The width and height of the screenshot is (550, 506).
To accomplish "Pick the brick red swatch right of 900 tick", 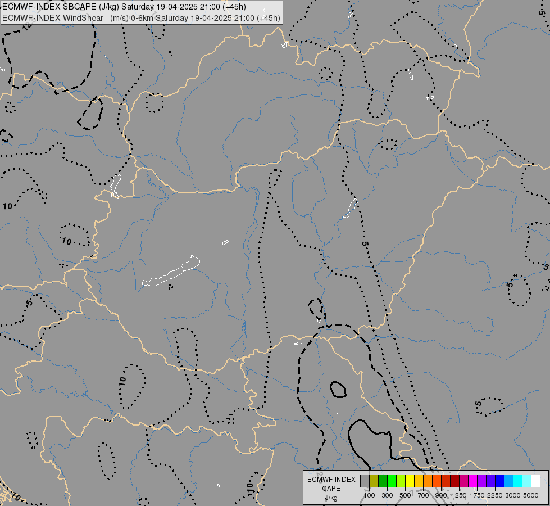I will tap(446, 481).
